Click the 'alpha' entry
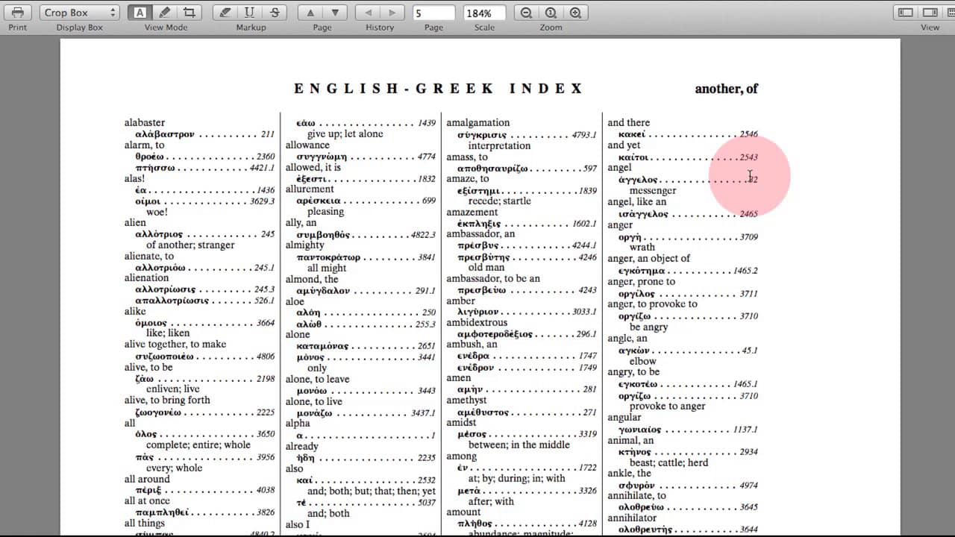This screenshot has height=537, width=955. [x=297, y=424]
